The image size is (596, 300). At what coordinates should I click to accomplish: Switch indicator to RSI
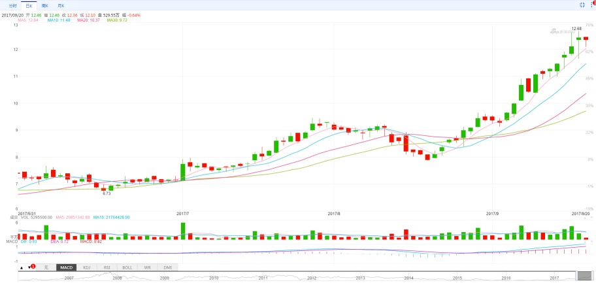pyautogui.click(x=107, y=267)
